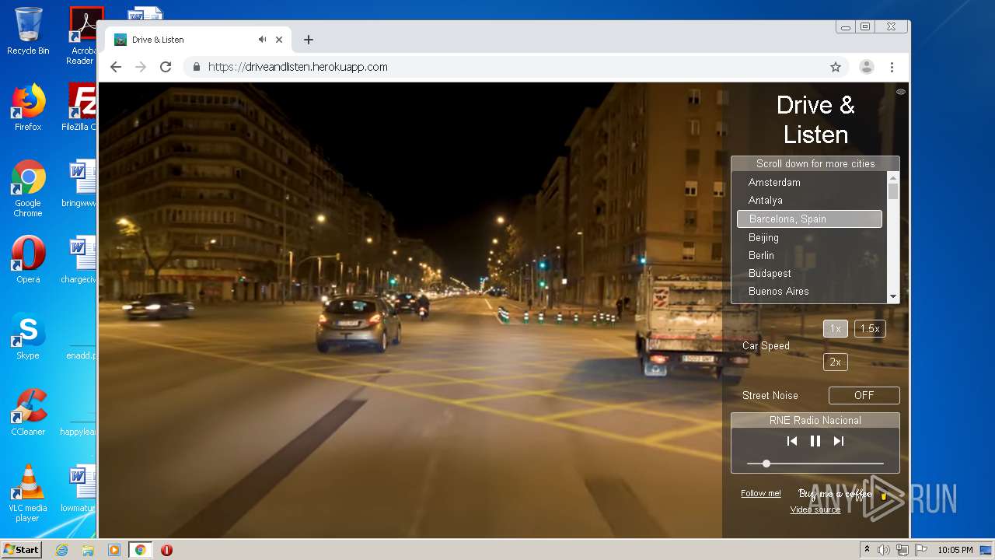Image resolution: width=995 pixels, height=560 pixels.
Task: Select Barcelona, Spain city
Action: (x=809, y=219)
